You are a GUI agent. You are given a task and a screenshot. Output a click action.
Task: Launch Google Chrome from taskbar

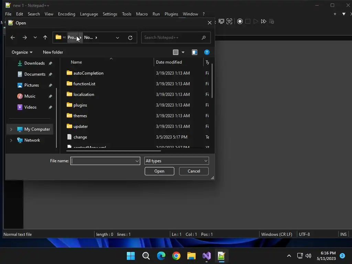pos(176,256)
